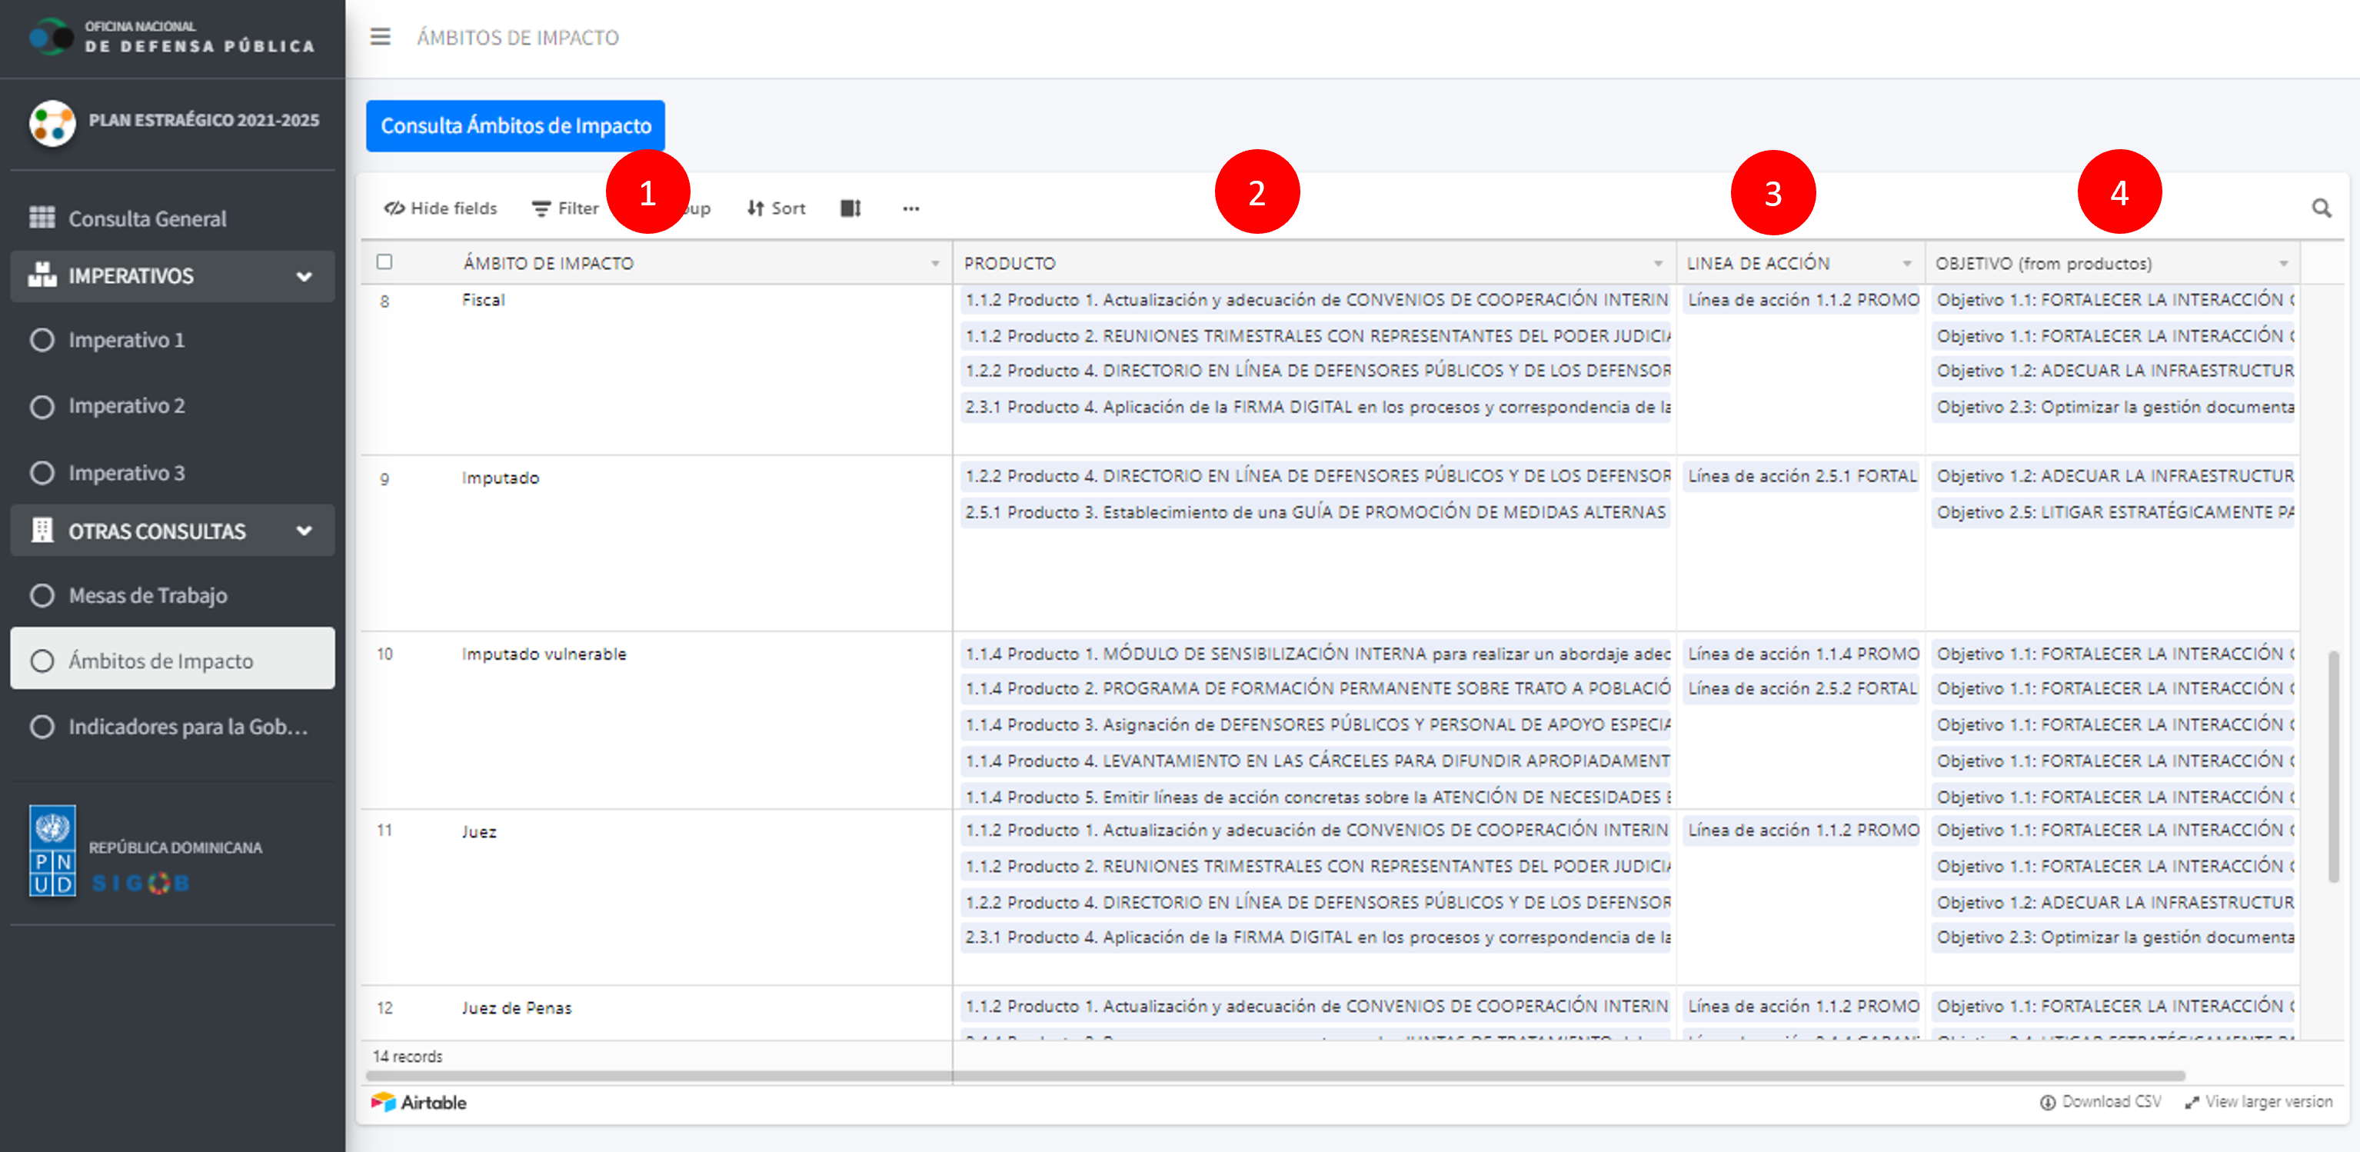Click the Sort arrows icon
Screen dimensions: 2360x1152
click(x=755, y=208)
